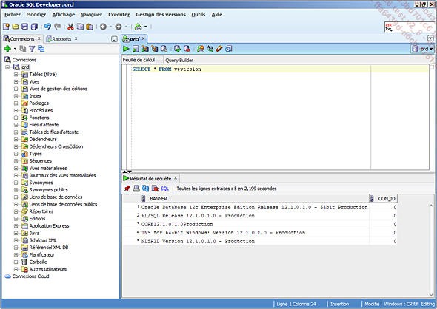Open dropdown arrow beside the green plus
The image size is (437, 309).
15,49
